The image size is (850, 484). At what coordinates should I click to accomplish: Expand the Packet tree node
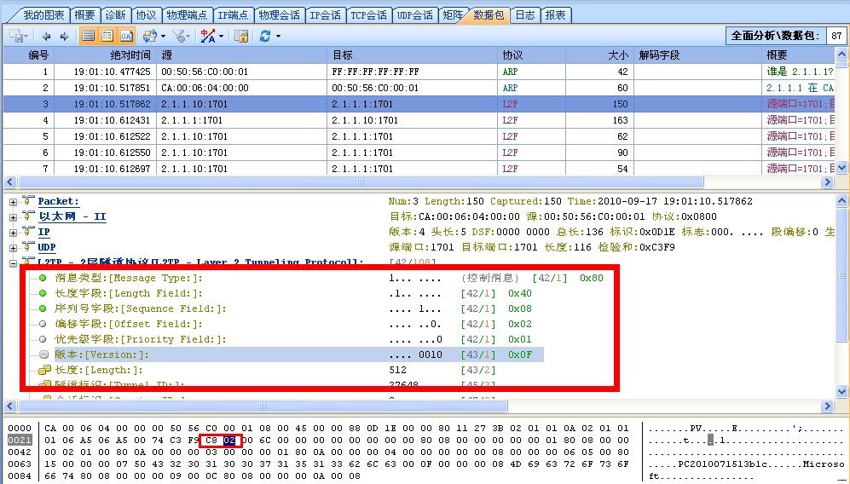(14, 201)
